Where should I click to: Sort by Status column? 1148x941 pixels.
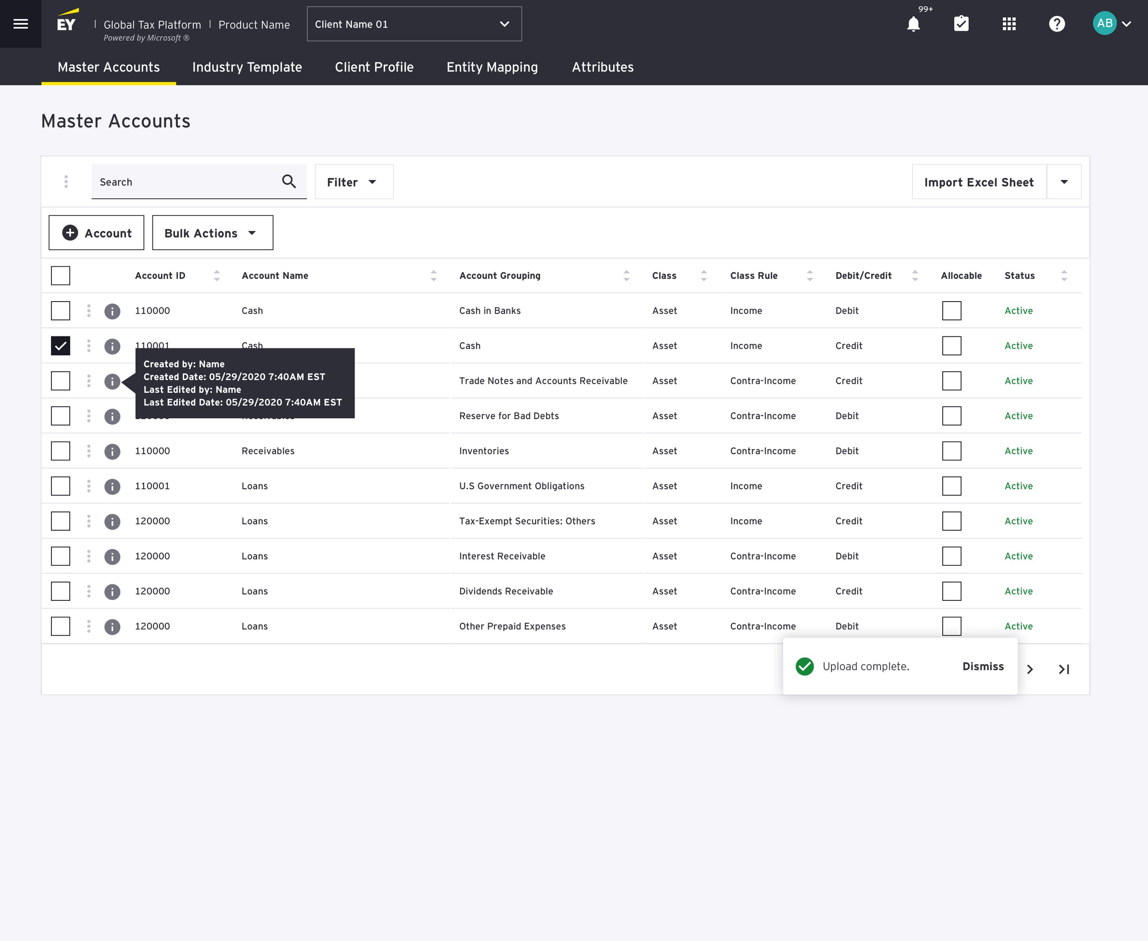coord(1064,276)
